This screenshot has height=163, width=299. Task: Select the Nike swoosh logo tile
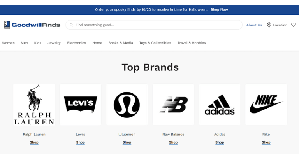[x=266, y=105]
